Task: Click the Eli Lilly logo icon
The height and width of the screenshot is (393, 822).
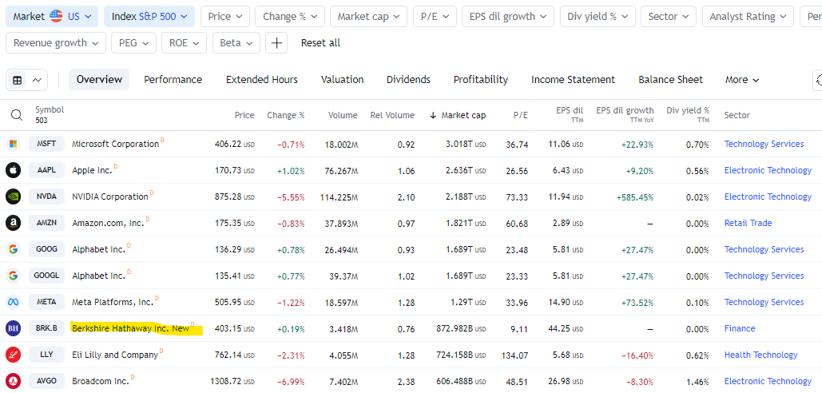Action: (13, 355)
